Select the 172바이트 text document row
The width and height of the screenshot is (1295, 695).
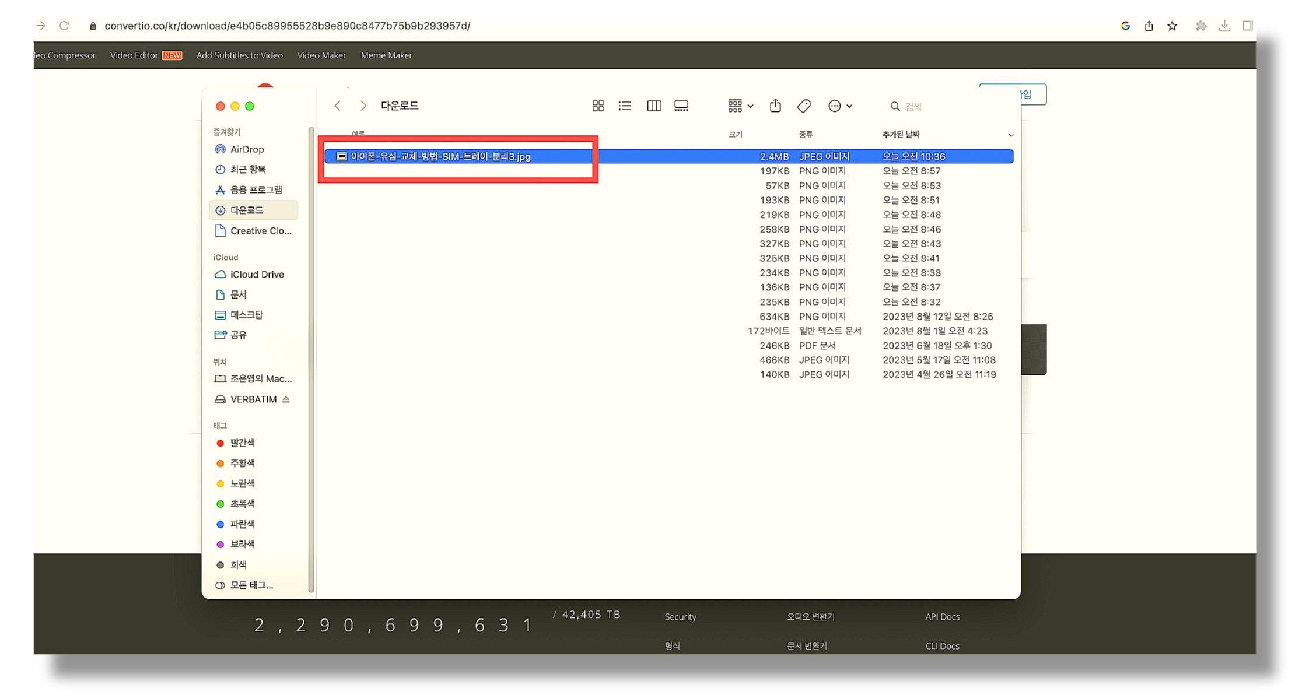pyautogui.click(x=668, y=331)
